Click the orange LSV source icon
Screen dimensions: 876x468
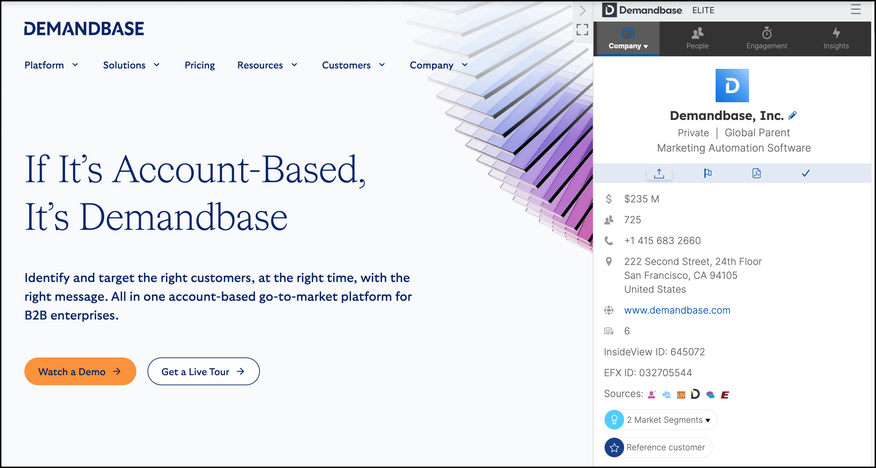point(681,395)
